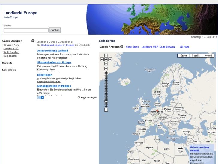Click the zoom slider handle

[x=106, y=101]
